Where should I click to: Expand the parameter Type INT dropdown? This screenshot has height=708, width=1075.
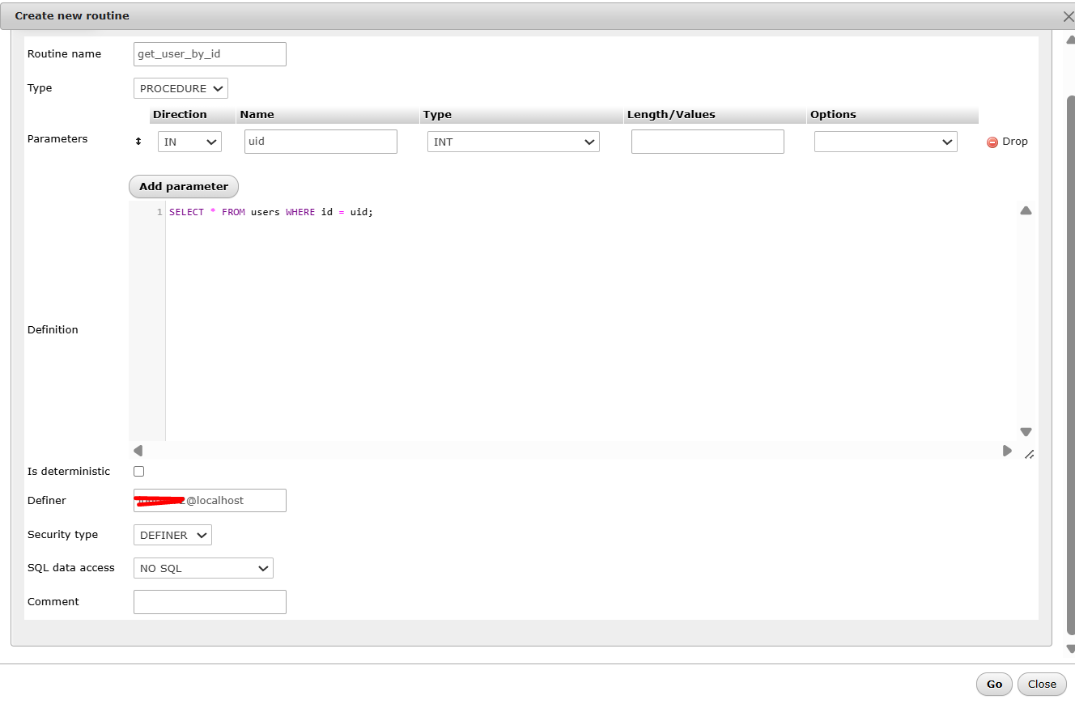pyautogui.click(x=513, y=142)
